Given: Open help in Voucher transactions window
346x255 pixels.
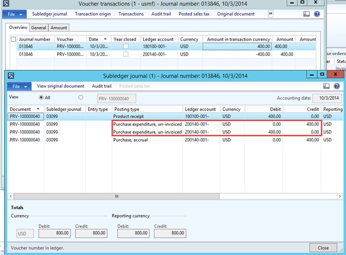Looking at the screenshot, I should [317, 14].
